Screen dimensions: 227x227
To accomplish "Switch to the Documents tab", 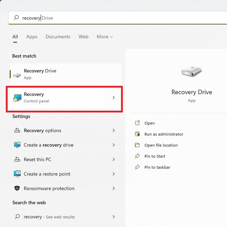I will pyautogui.click(x=58, y=37).
